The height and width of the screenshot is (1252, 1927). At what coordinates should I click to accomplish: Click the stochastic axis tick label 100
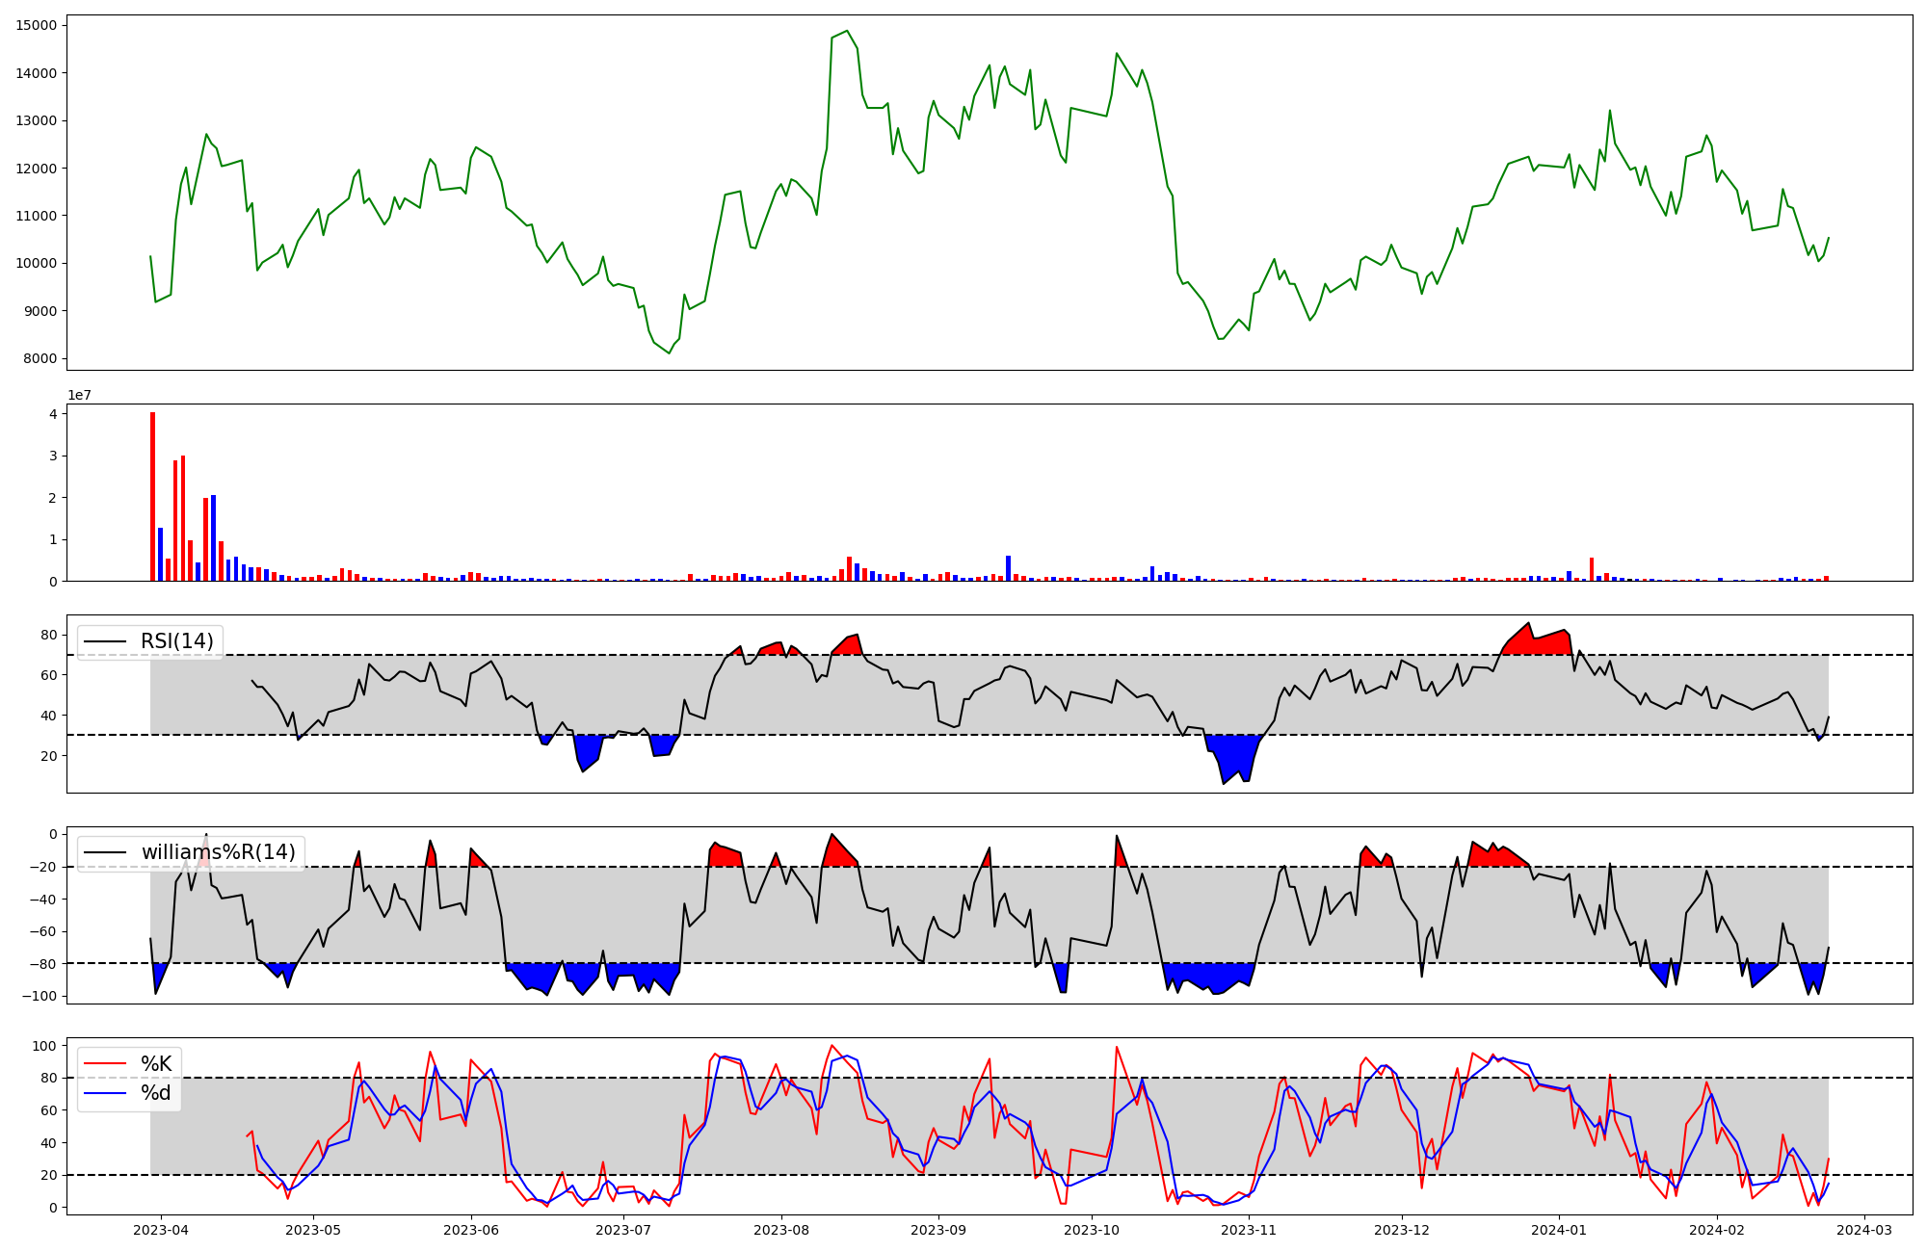(43, 1046)
